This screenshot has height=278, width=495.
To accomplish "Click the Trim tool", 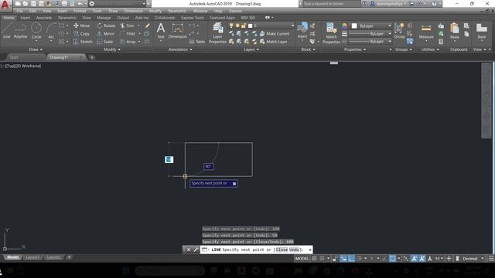I will coord(127,25).
